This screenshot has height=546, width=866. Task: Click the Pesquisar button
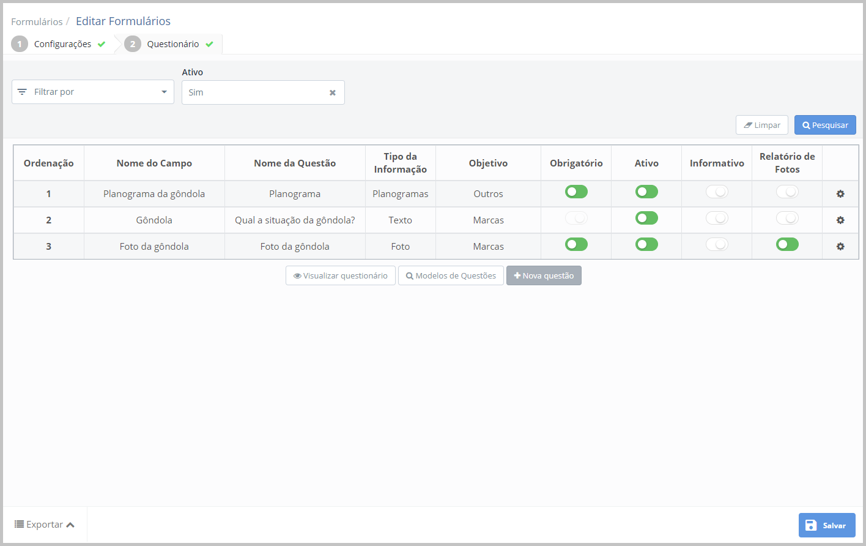824,125
